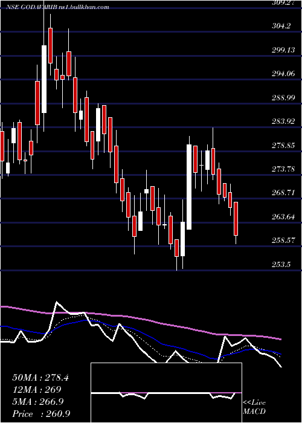Click the 253.5 price axis label

point(281,265)
